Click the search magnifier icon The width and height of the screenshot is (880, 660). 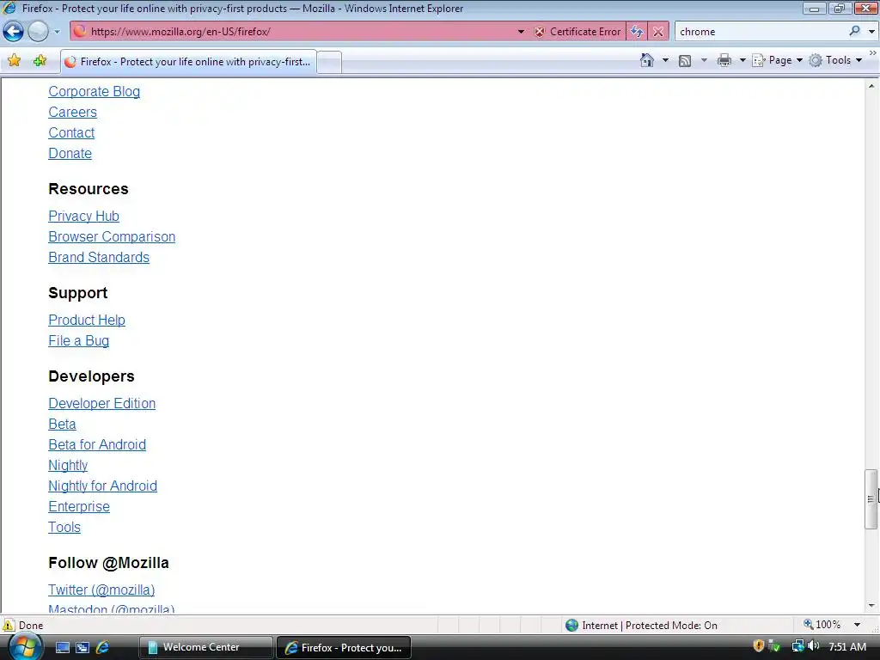pos(854,31)
